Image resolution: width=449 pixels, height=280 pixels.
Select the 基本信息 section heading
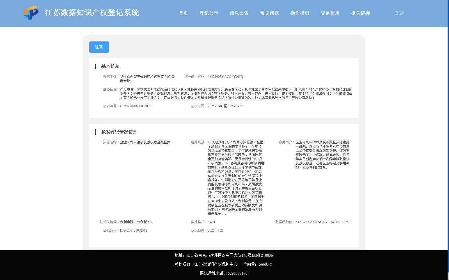click(110, 66)
